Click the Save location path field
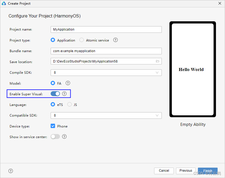The height and width of the screenshot is (178, 225). coord(106,61)
